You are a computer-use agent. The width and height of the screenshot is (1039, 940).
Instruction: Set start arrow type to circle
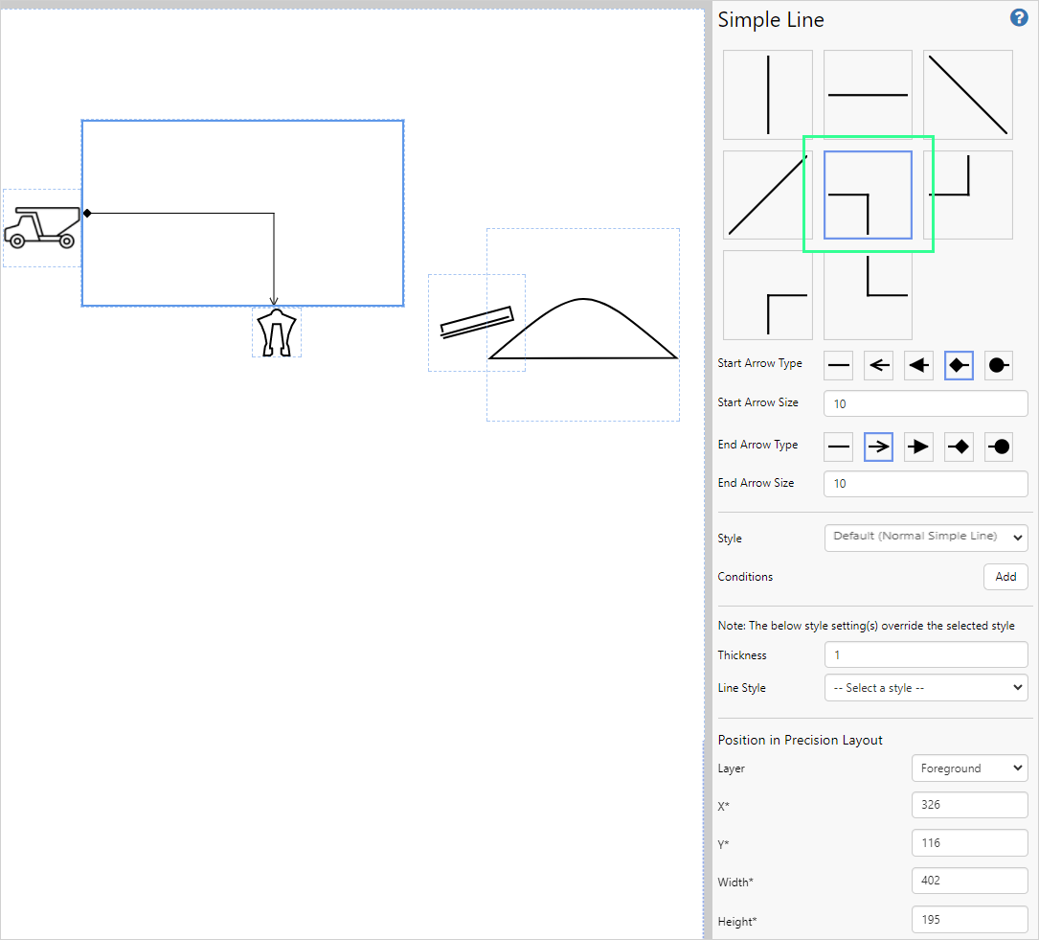[999, 365]
